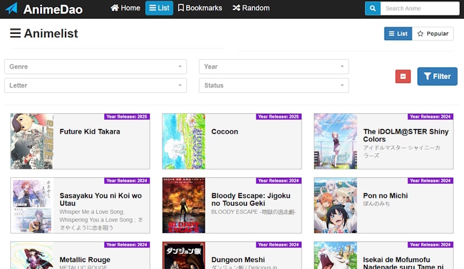Click the Animelist page heading
The width and height of the screenshot is (464, 269).
coord(44,33)
